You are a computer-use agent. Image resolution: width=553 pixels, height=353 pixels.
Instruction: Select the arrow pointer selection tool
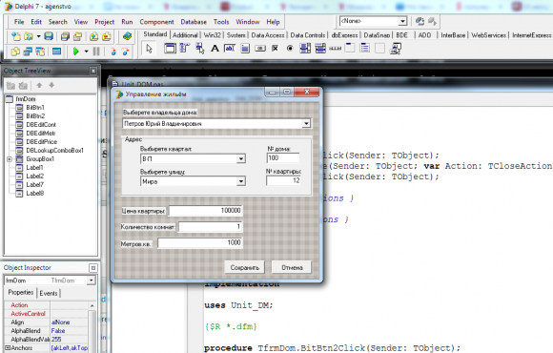[x=149, y=49]
